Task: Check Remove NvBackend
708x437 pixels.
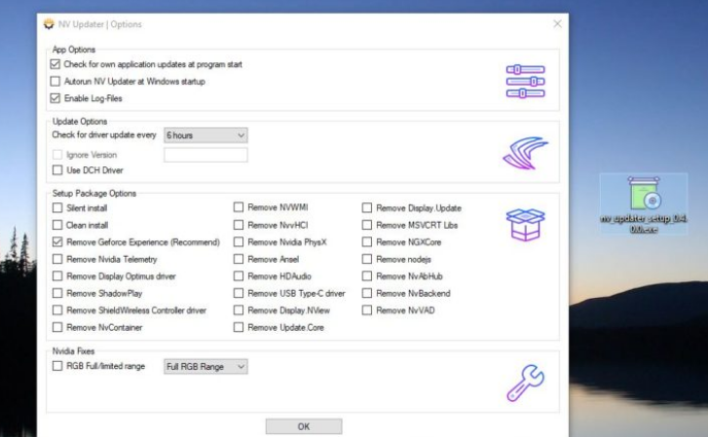Action: tap(367, 293)
